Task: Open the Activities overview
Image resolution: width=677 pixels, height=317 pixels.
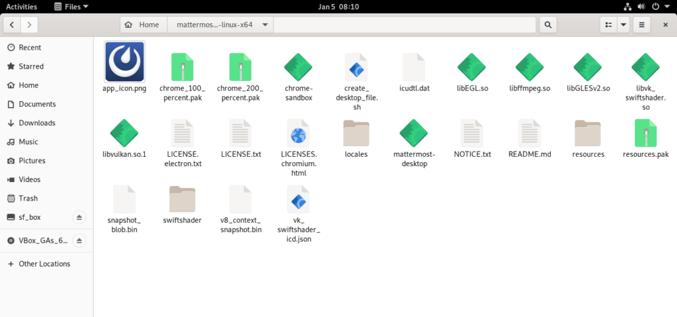Action: click(22, 7)
